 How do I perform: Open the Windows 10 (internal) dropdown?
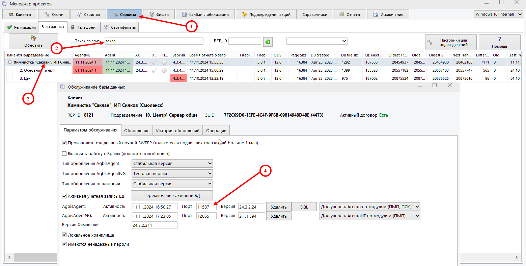498,14
